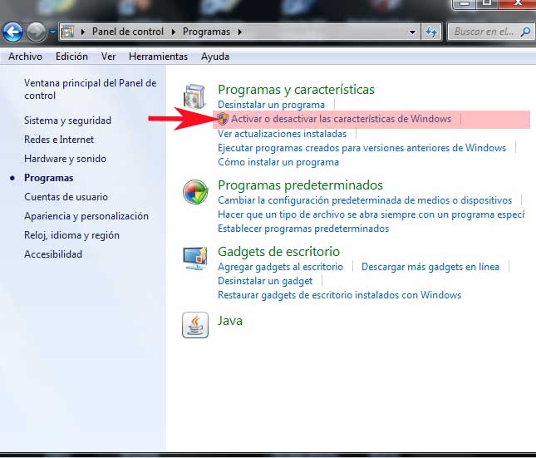Select Programas breadcrumb in address bar
The image size is (536, 458).
pos(206,32)
